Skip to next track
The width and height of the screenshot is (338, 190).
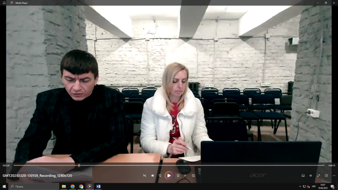185,176
